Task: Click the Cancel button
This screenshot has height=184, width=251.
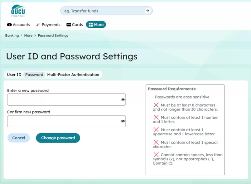Action: point(18,138)
